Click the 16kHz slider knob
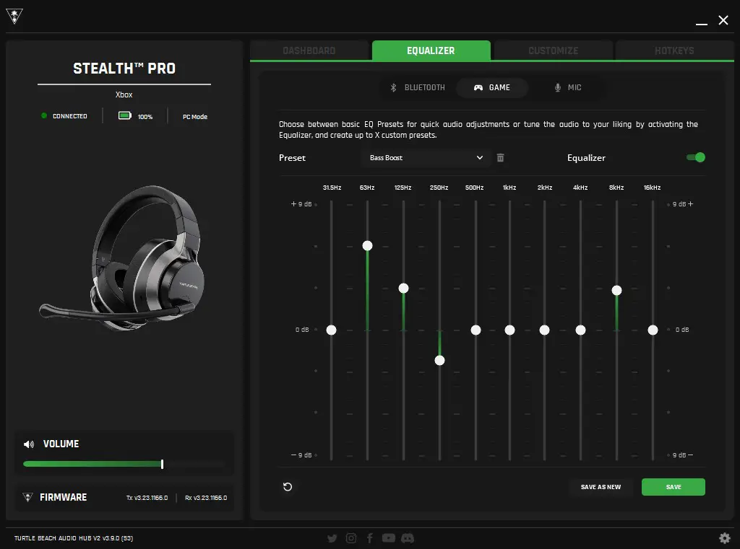The height and width of the screenshot is (549, 740). pos(653,330)
